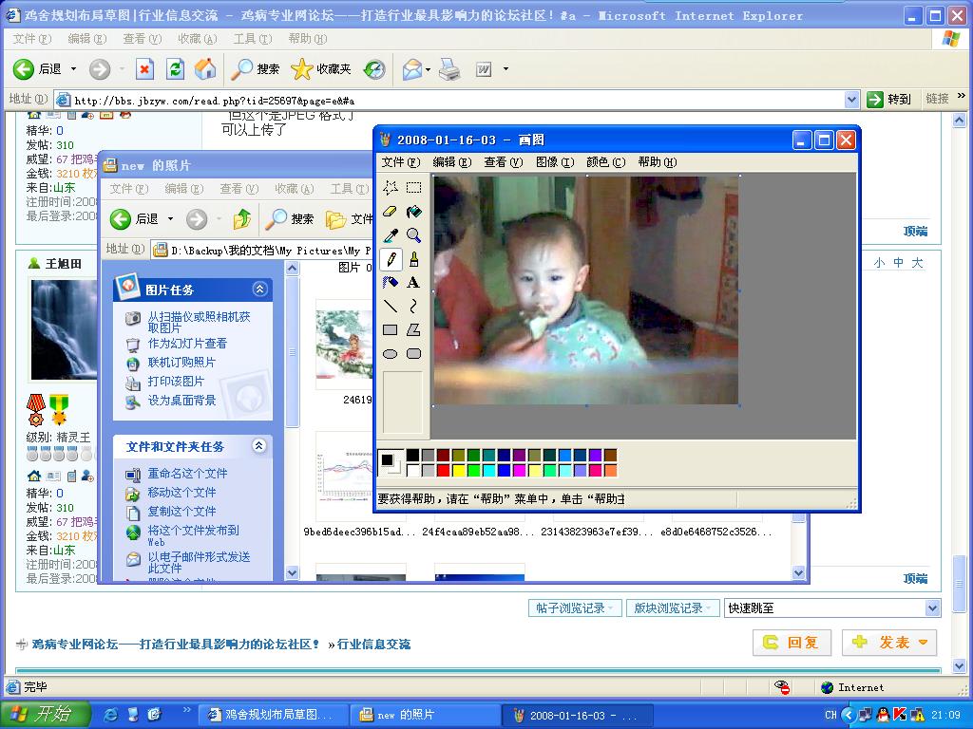The width and height of the screenshot is (973, 729).
Task: Open the 图像 menu in Paint
Action: 555,162
